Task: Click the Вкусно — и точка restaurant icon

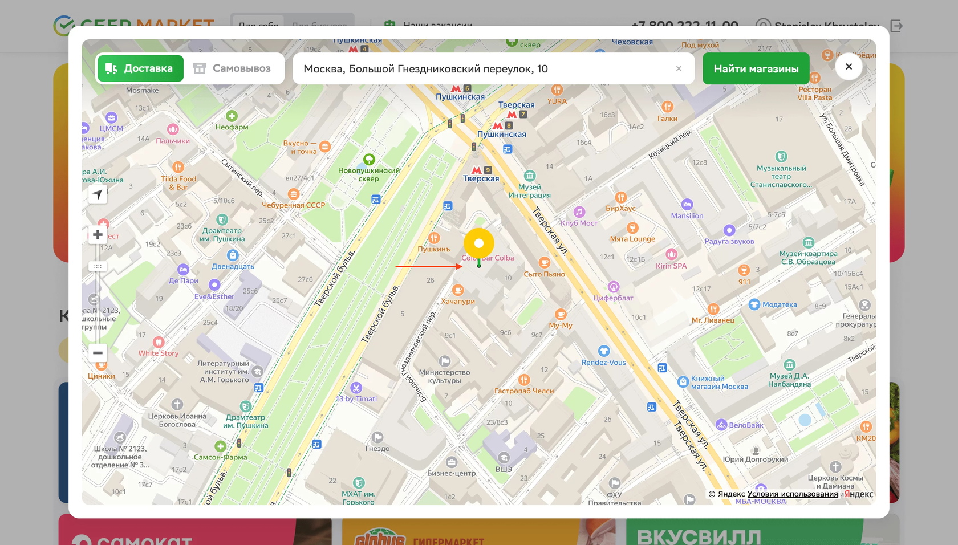Action: pos(325,147)
